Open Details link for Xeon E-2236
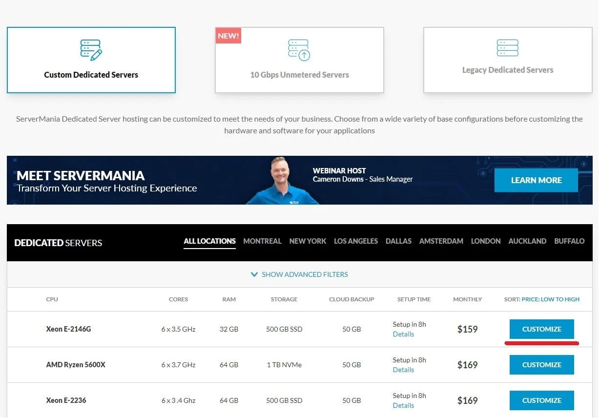 pos(403,406)
